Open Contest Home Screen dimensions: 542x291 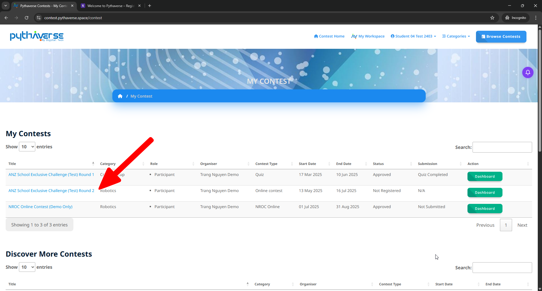[x=329, y=36]
